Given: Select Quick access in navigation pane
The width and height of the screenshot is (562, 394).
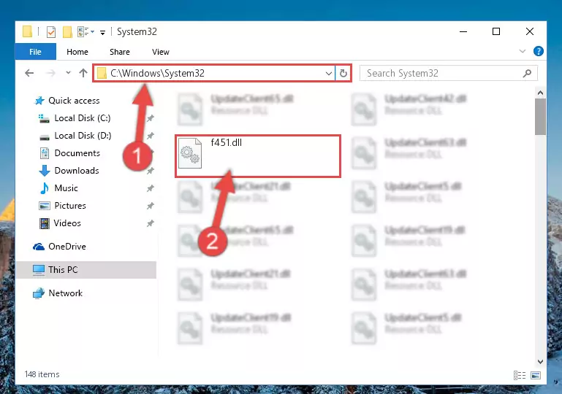Looking at the screenshot, I should pos(74,101).
